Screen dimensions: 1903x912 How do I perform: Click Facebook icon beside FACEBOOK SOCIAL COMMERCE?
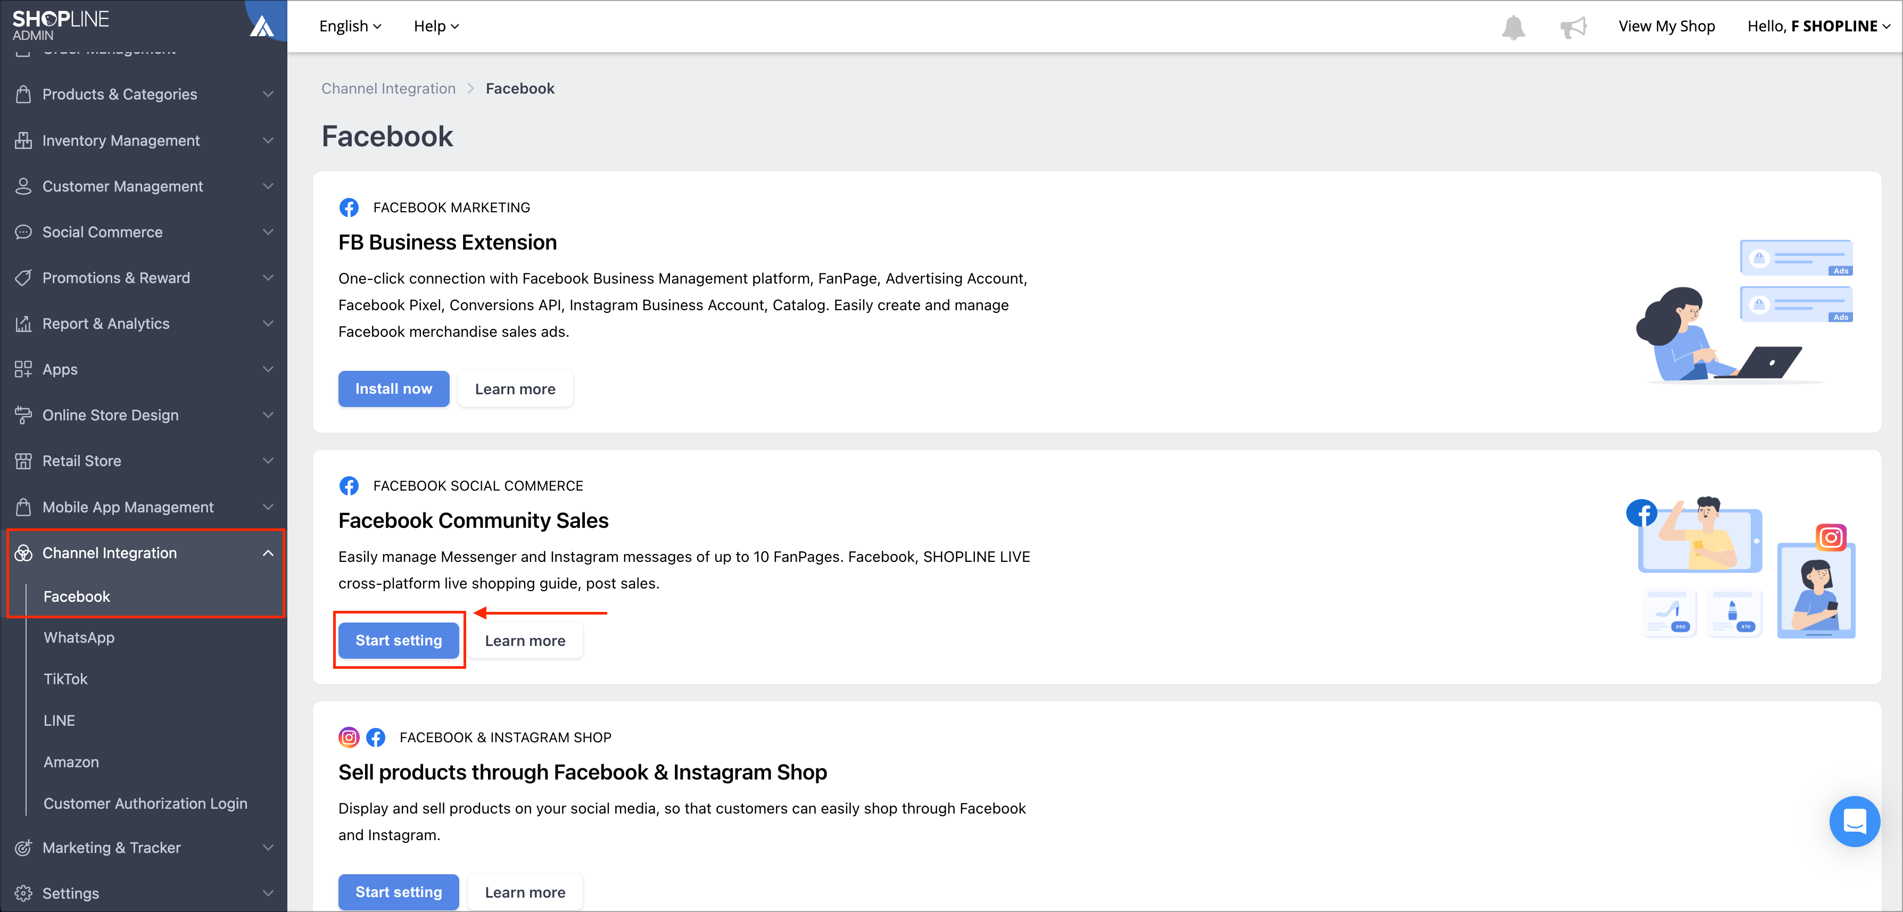click(349, 486)
